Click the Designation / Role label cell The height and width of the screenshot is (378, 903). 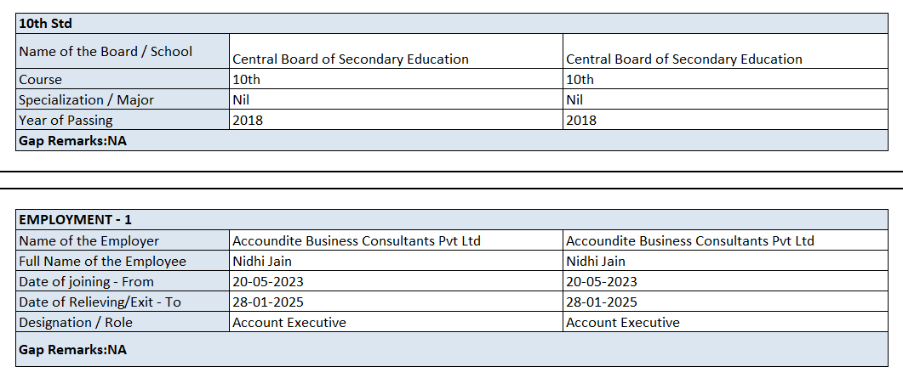tap(76, 323)
